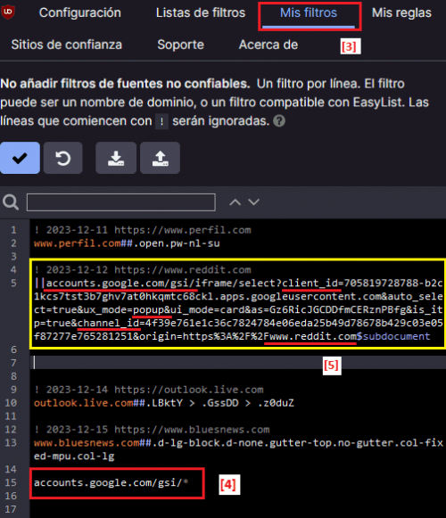Select the Mis filtros tab
Viewport: 446px width, 518px height.
point(309,12)
